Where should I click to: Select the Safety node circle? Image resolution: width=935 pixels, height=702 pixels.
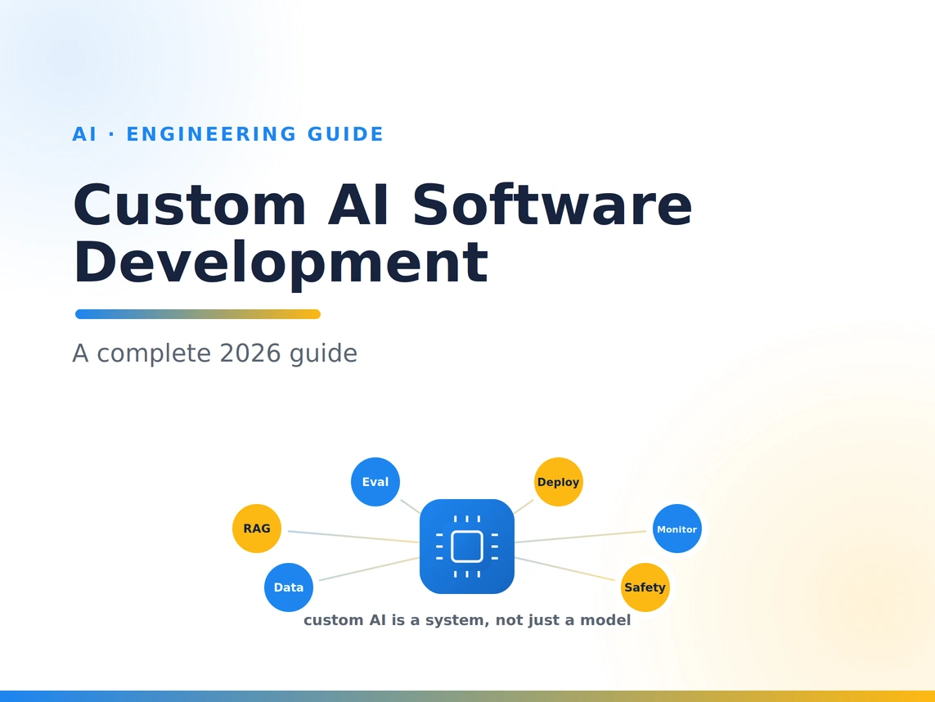[x=645, y=587]
